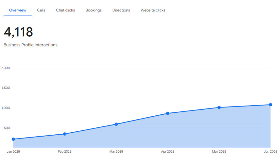Viewport: 279px width, 166px height.
Task: Click the 4,118 interactions total
Action: 18,32
